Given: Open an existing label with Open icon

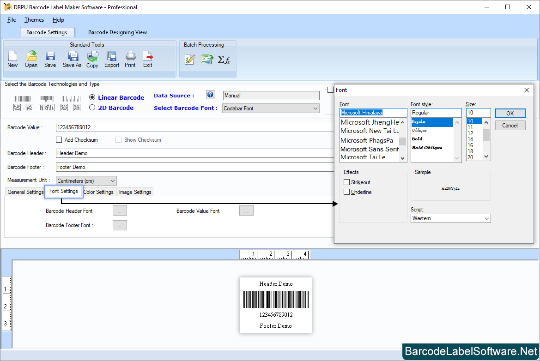Looking at the screenshot, I should (x=31, y=59).
